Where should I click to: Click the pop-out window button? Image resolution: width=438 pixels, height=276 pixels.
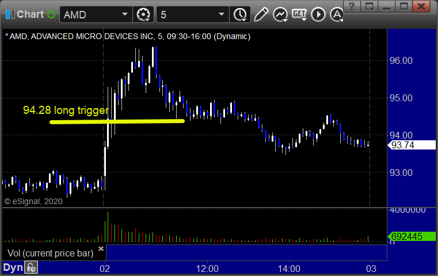[x=369, y=6]
